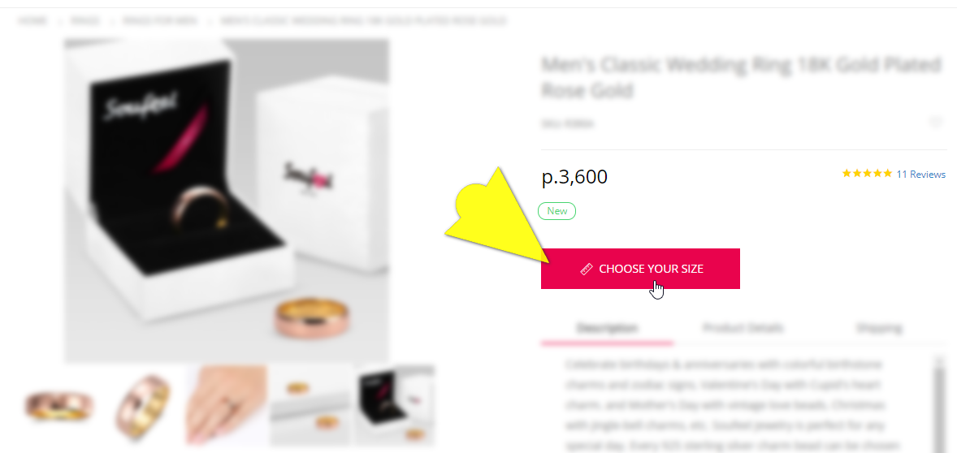Click the green New badge
This screenshot has width=957, height=453.
[556, 211]
